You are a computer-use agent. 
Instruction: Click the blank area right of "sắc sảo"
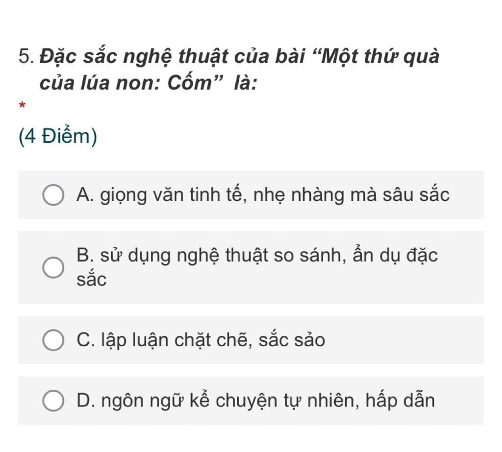point(402,340)
